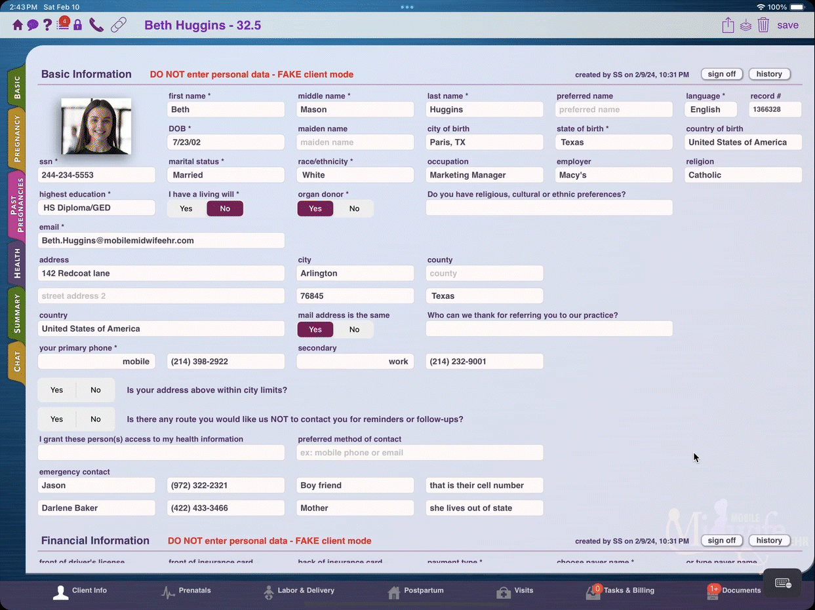The image size is (815, 610).
Task: Open primary phone type showing mobile
Action: coord(97,361)
